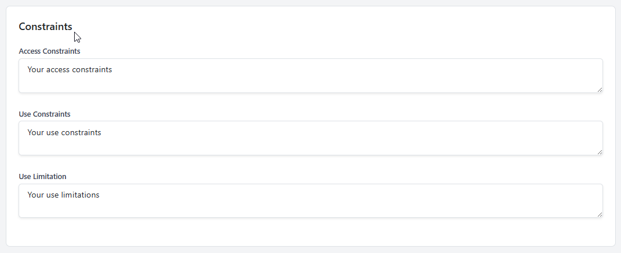
Task: Click the "Your access constraints" placeholder text
Action: point(70,70)
